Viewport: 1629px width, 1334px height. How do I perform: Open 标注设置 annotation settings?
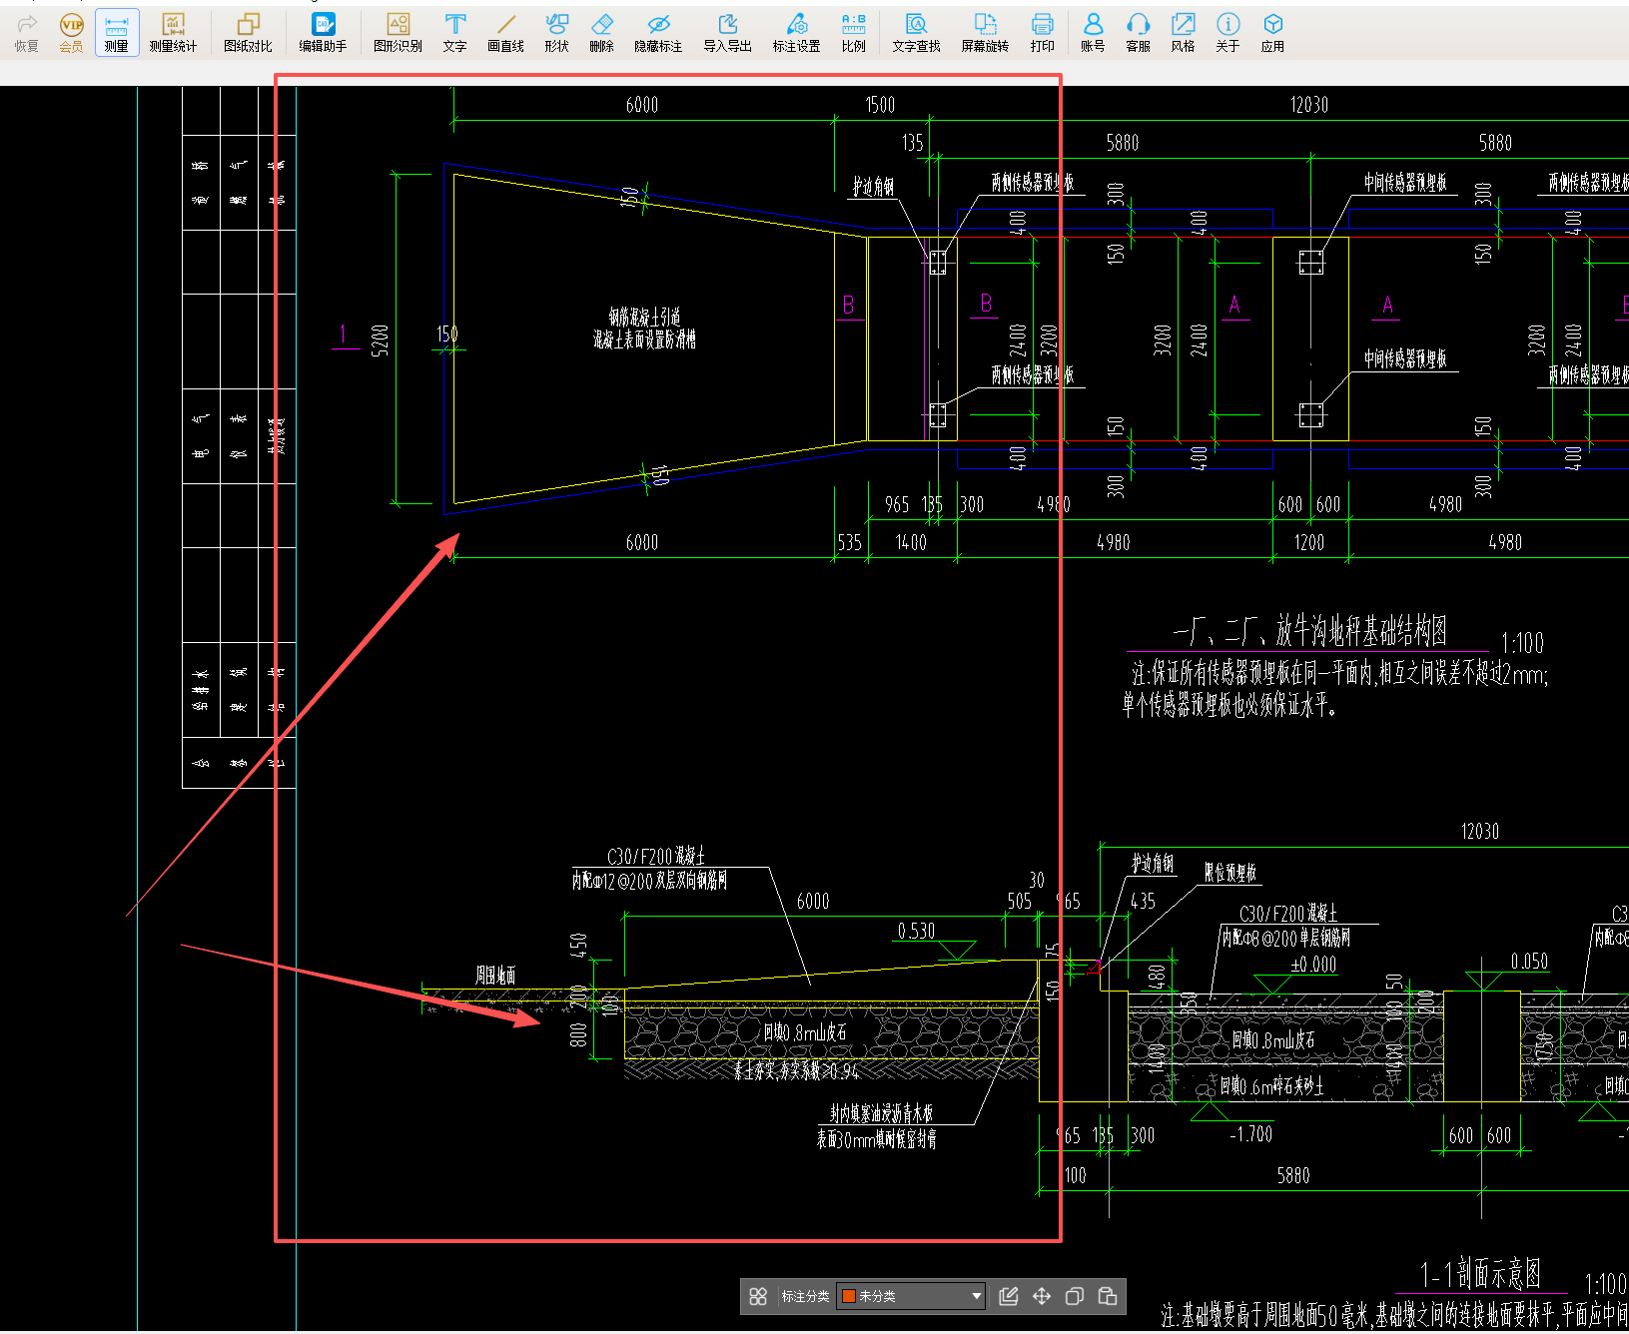coord(796,32)
